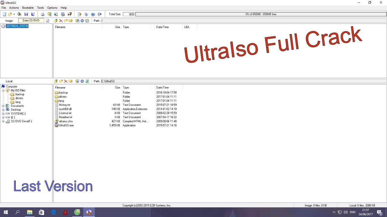Open the Bootable menu

pyautogui.click(x=28, y=8)
